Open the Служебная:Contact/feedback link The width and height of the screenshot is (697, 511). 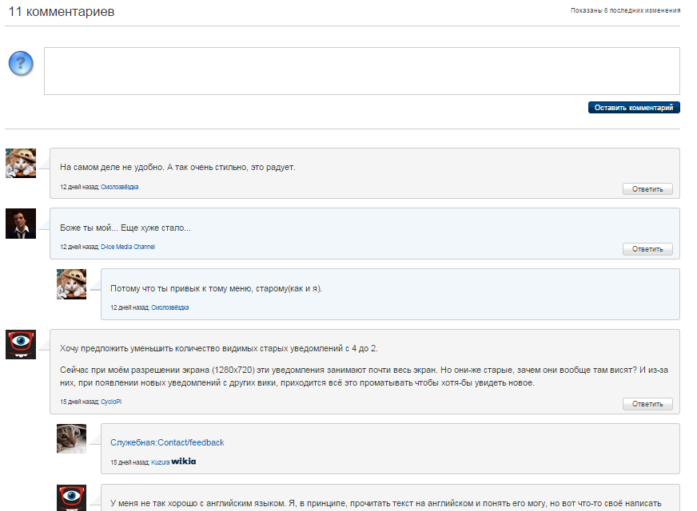167,442
